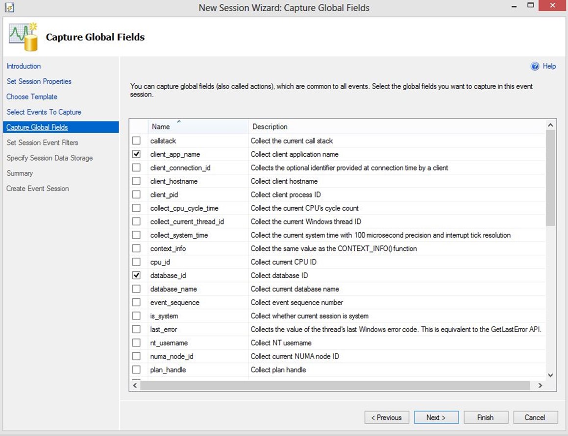The width and height of the screenshot is (568, 436).
Task: Click the horizontal scroll right arrow
Action: point(541,386)
